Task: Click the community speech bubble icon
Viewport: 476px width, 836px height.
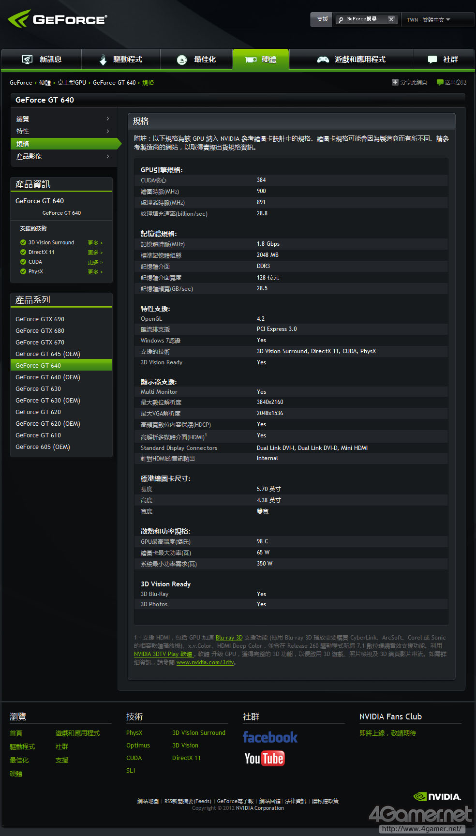Action: click(x=432, y=60)
